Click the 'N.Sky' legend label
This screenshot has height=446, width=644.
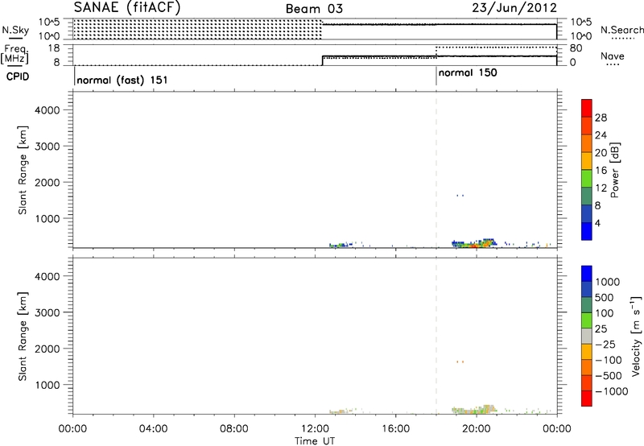click(15, 30)
